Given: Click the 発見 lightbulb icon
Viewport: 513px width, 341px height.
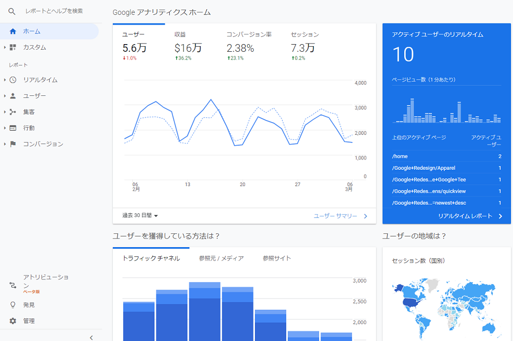Looking at the screenshot, I should coord(13,305).
